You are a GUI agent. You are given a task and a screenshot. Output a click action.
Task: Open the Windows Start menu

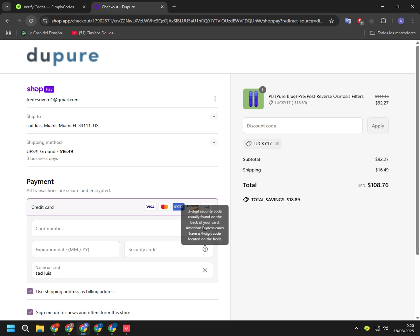pyautogui.click(x=11, y=328)
